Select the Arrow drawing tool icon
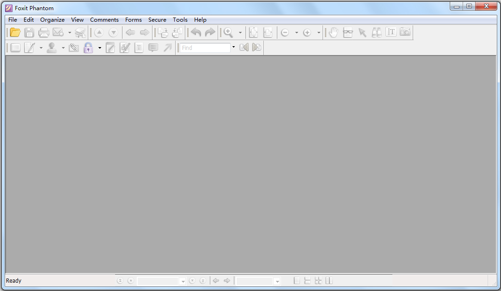Viewport: 501px width, 291px height. [167, 48]
